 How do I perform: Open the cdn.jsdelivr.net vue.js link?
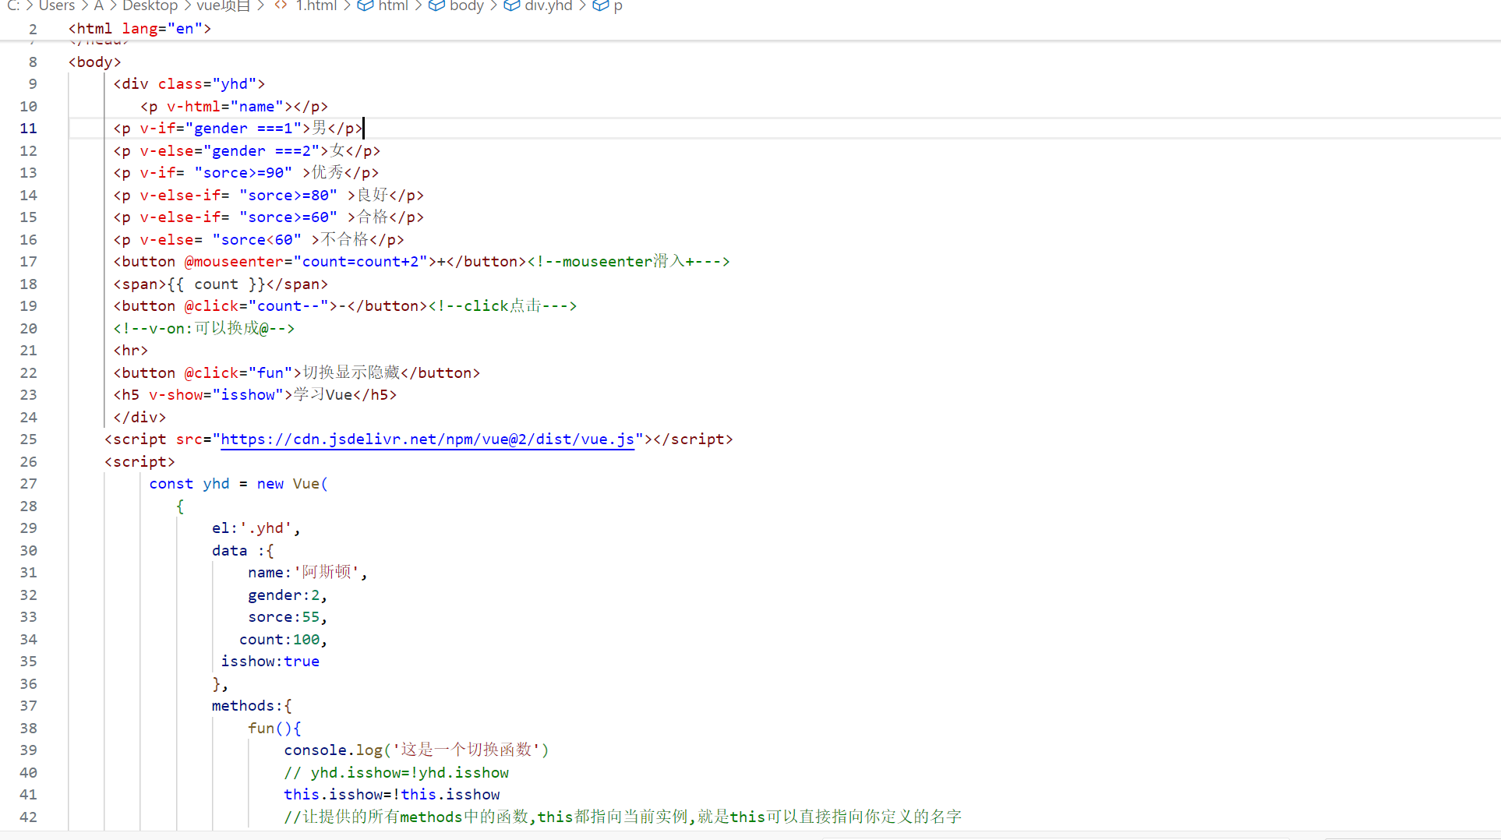point(427,439)
